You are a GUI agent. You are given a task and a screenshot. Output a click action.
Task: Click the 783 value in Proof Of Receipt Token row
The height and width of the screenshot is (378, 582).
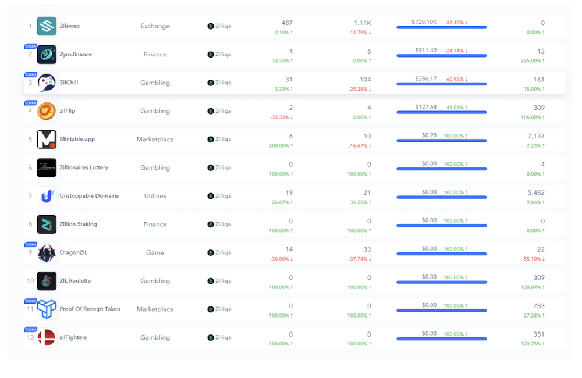539,306
